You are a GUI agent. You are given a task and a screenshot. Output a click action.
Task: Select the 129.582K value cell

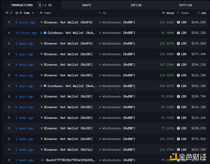(166, 75)
